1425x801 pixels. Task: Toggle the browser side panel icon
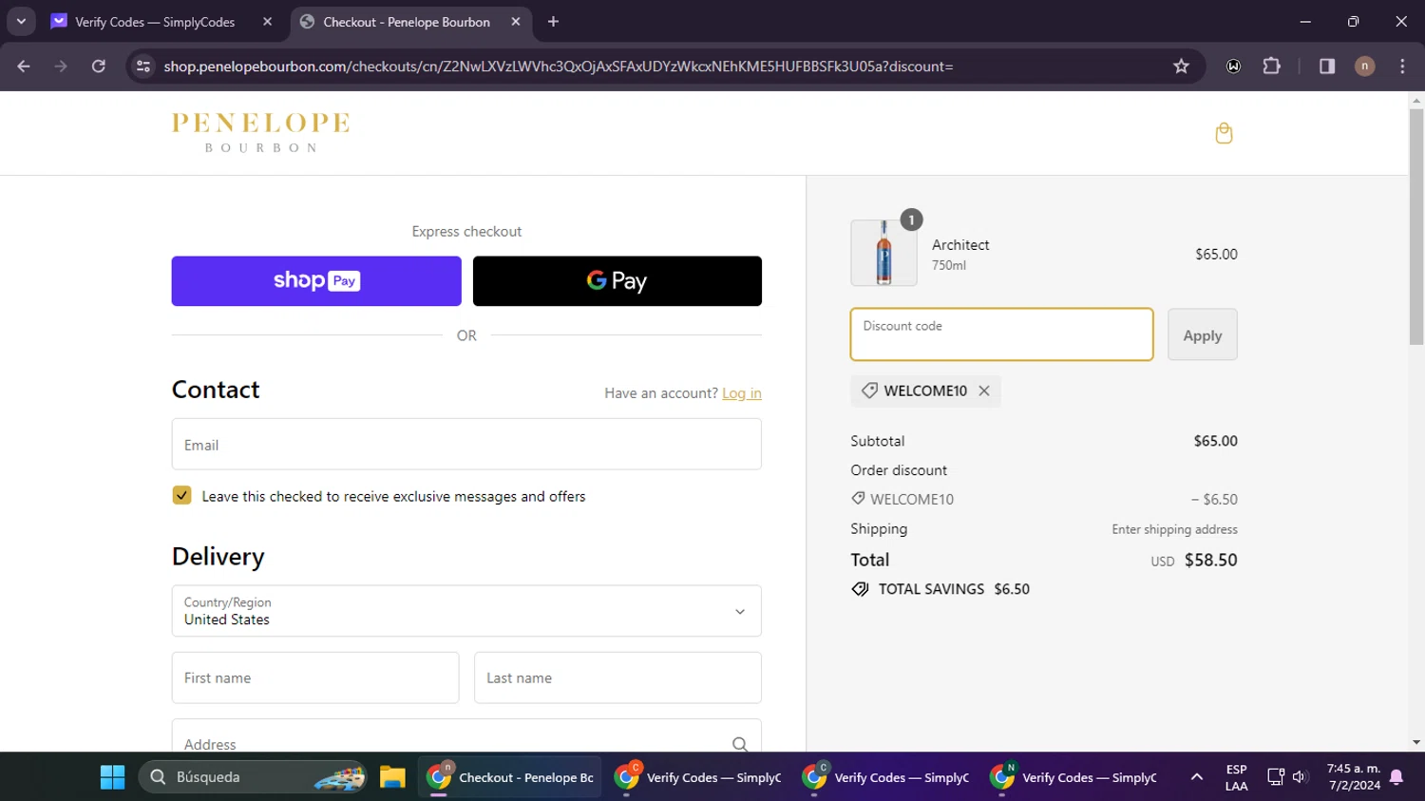(x=1327, y=67)
